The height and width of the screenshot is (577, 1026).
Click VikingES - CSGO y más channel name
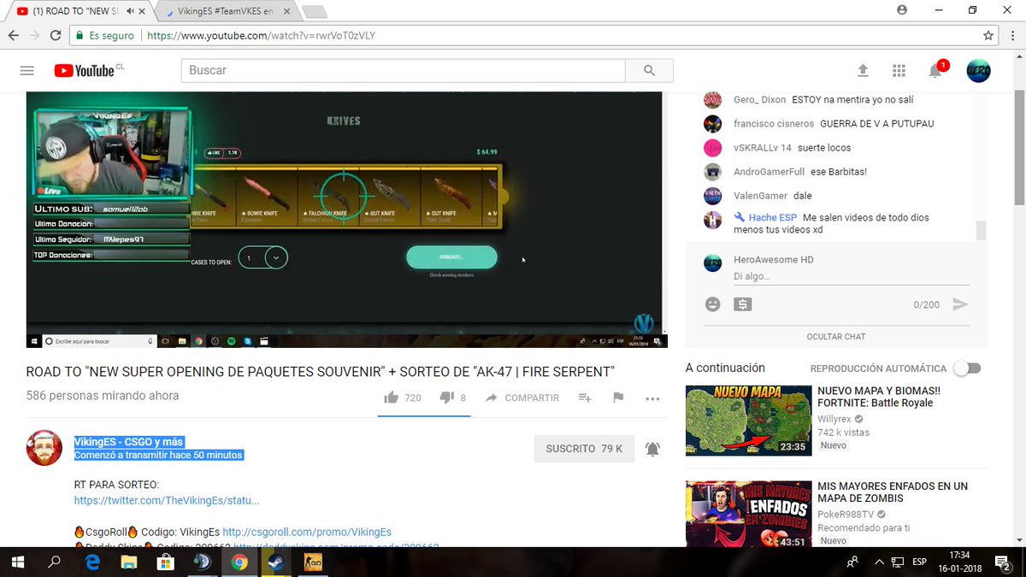coord(129,442)
